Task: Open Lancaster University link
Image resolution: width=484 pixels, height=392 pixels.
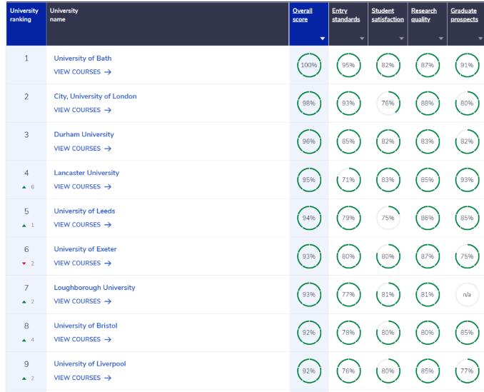Action: (86, 173)
